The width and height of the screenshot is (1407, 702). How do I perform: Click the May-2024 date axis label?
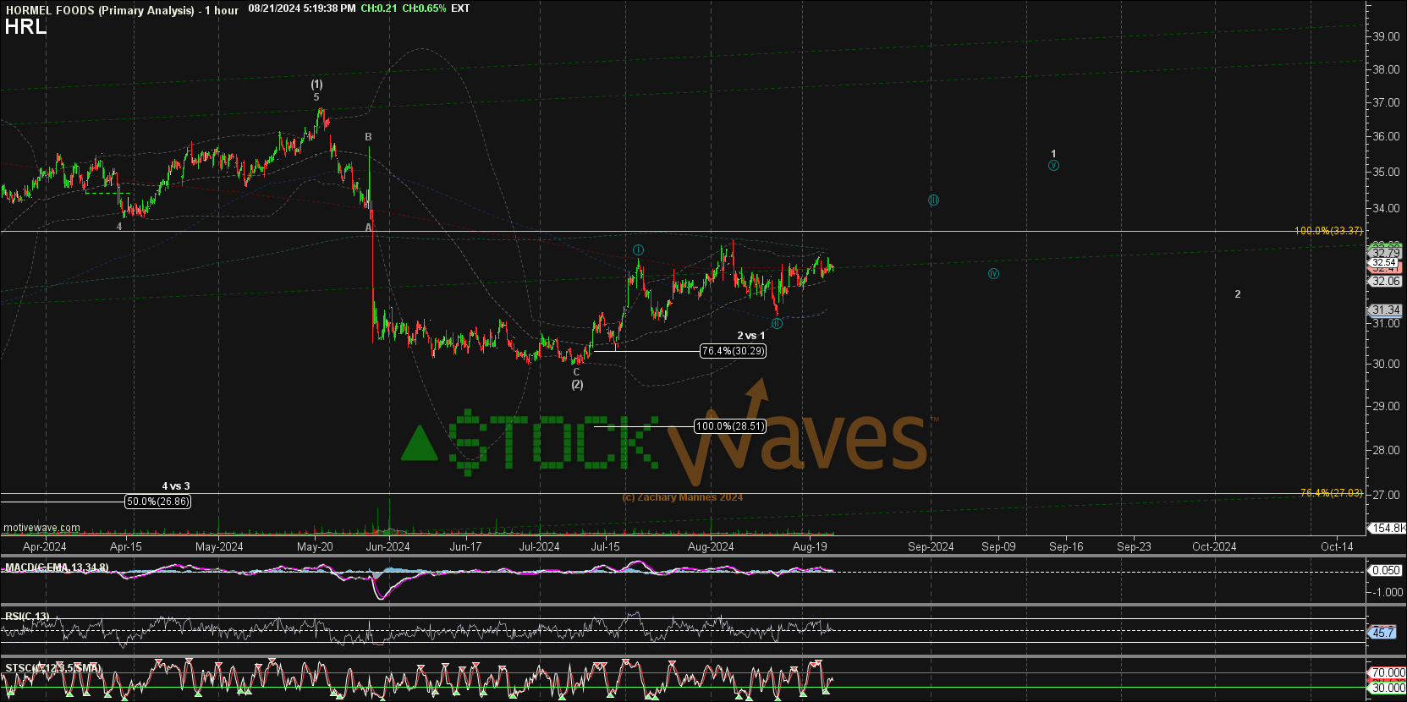pyautogui.click(x=219, y=546)
